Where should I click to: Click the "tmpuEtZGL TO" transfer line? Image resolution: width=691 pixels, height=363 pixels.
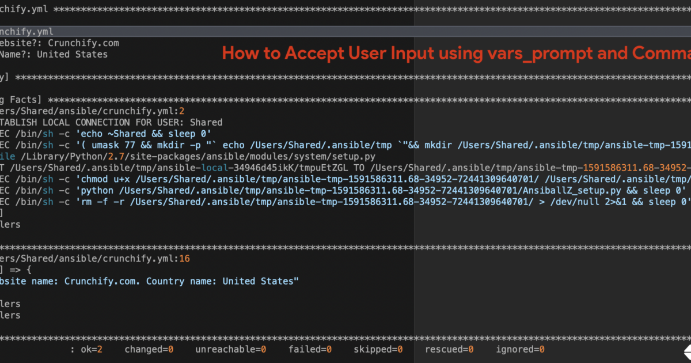345,168
